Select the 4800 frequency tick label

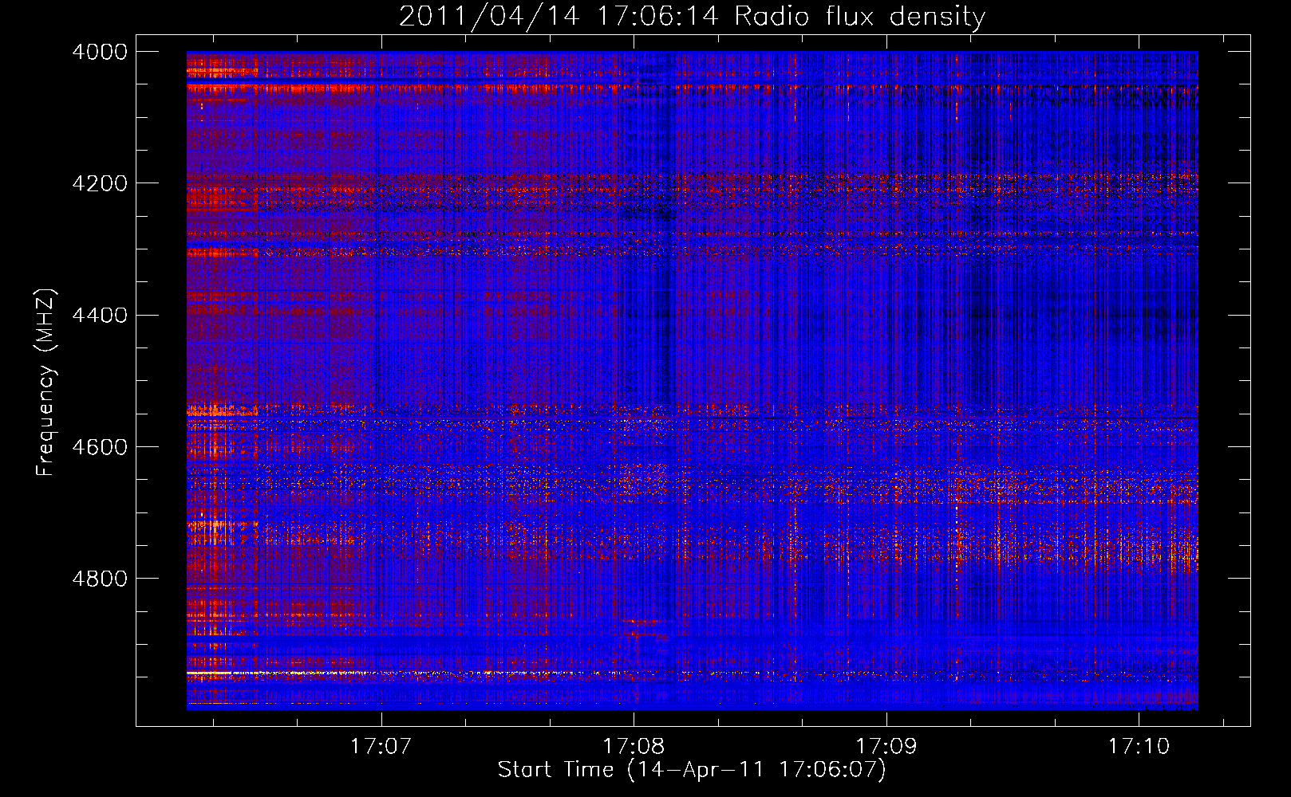[x=100, y=578]
